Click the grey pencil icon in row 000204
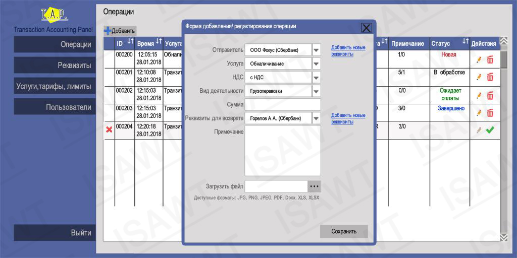The width and height of the screenshot is (517, 258). (479, 131)
